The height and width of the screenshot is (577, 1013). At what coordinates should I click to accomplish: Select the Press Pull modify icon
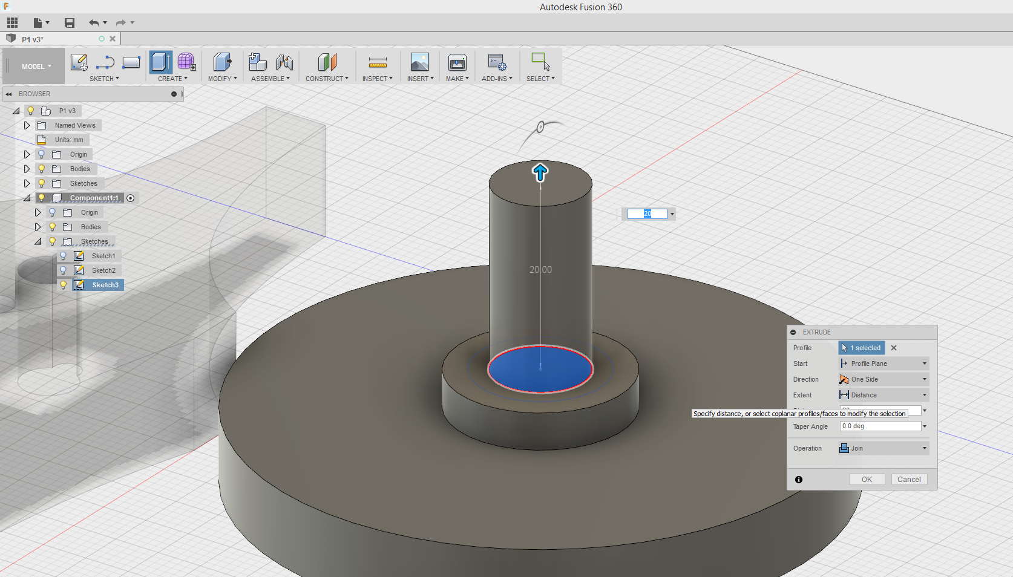[222, 62]
